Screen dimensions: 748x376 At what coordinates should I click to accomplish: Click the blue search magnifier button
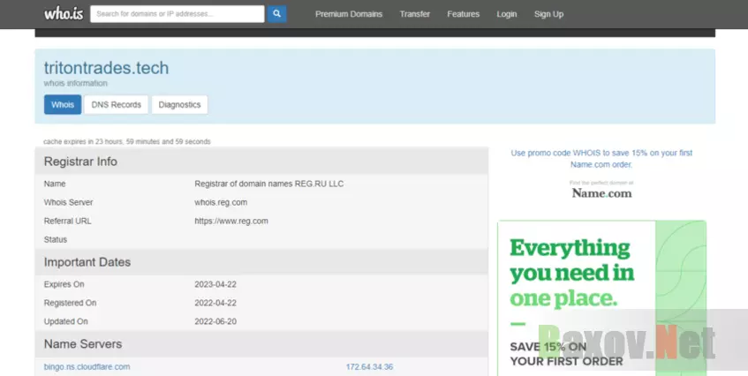276,14
